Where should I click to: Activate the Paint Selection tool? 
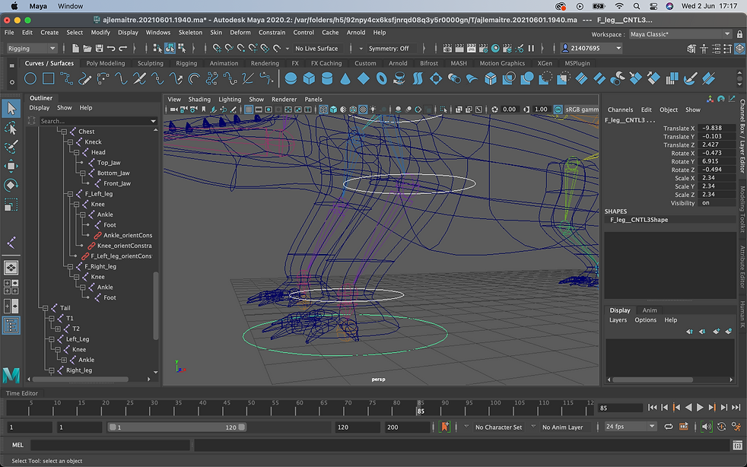[11, 147]
